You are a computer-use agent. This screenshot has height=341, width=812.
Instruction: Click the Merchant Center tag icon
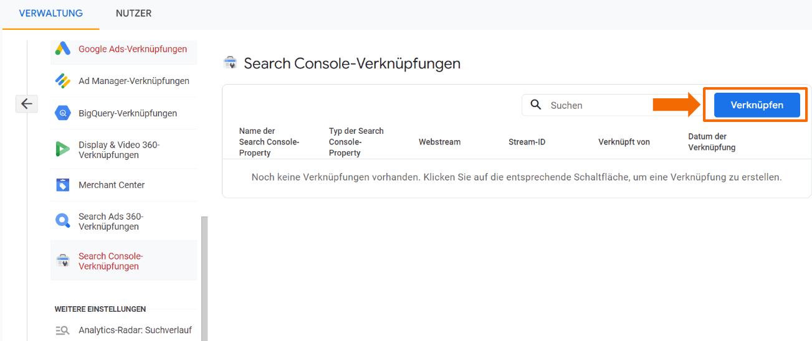click(x=62, y=185)
